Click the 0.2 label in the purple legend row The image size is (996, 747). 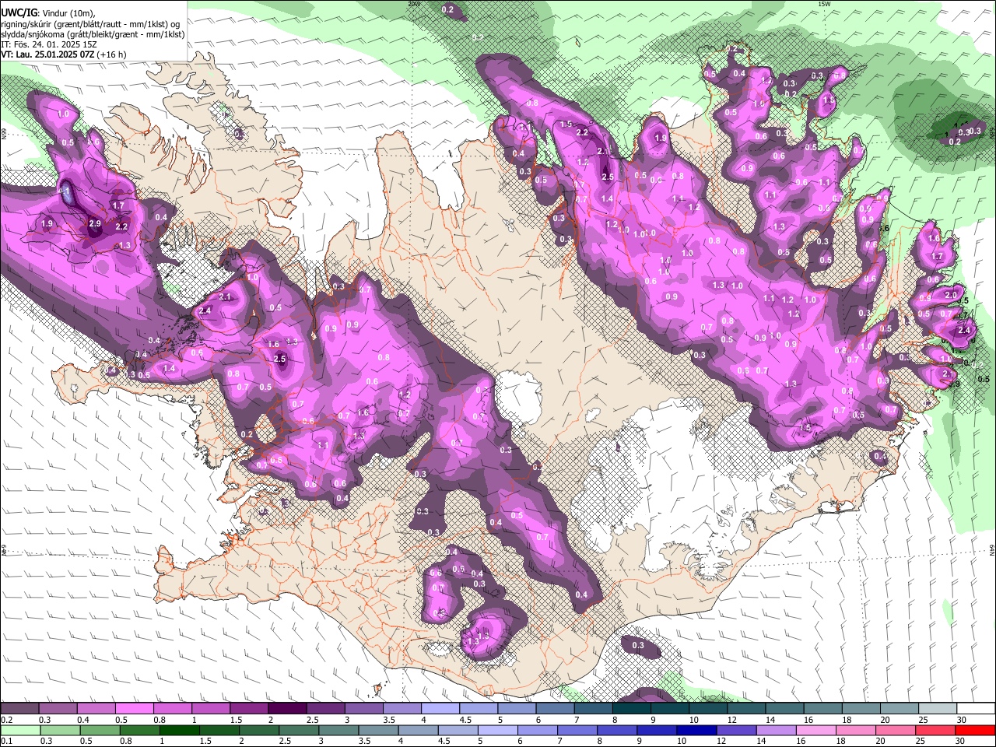[x=6, y=720]
